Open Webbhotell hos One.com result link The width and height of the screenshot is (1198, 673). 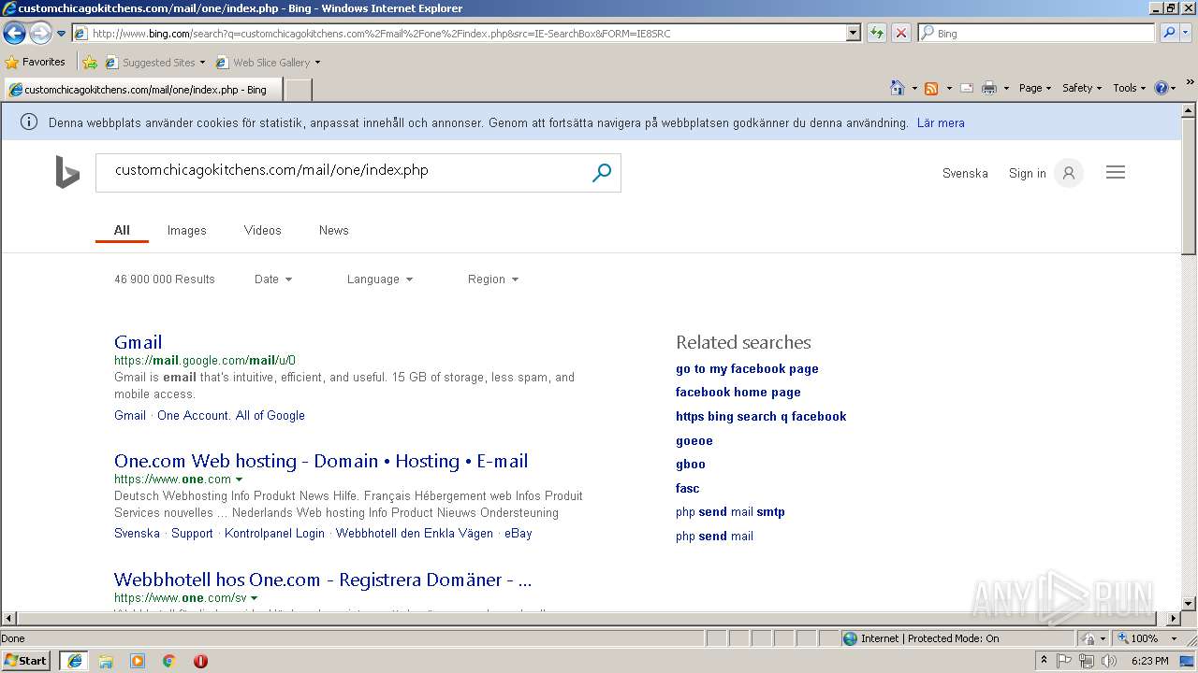coord(323,580)
